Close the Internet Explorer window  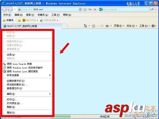(x=156, y=4)
